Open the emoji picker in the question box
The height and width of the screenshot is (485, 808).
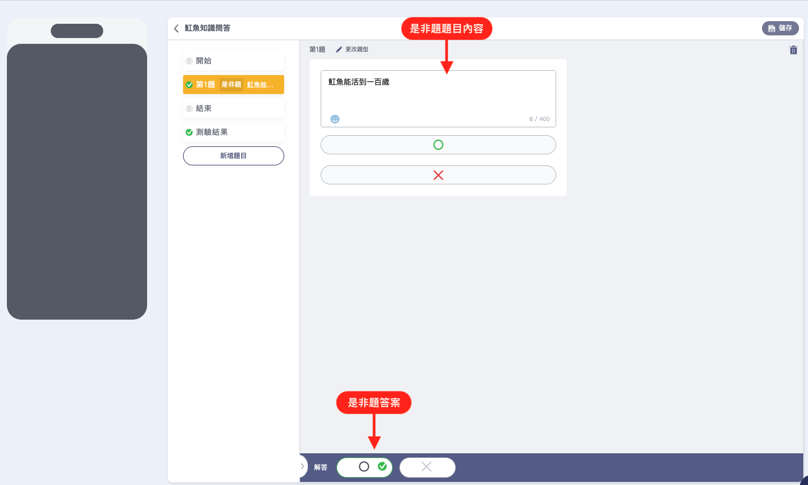tap(335, 119)
